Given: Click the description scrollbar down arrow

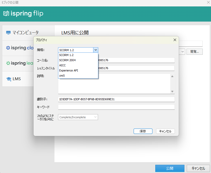Looking at the screenshot, I should [x=172, y=92].
